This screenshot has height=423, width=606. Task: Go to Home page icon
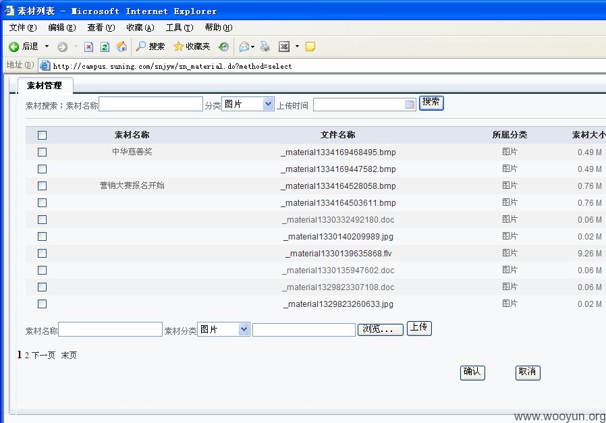click(x=121, y=47)
